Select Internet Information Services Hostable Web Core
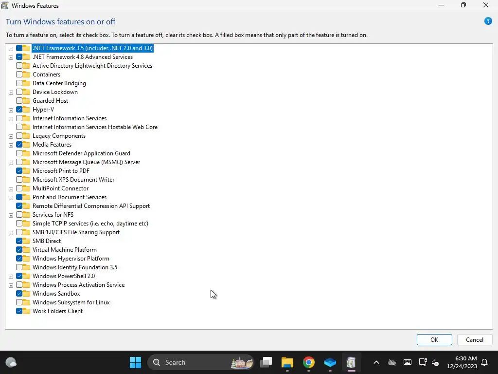 click(x=95, y=127)
